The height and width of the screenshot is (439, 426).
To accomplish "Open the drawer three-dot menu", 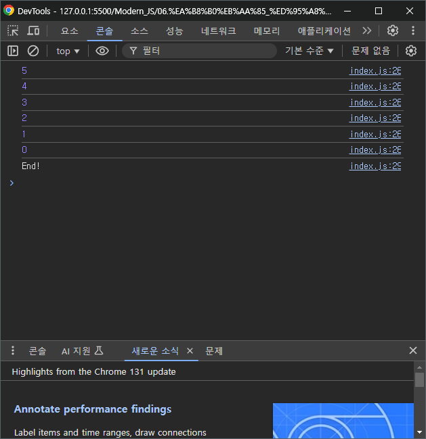I will pos(13,350).
